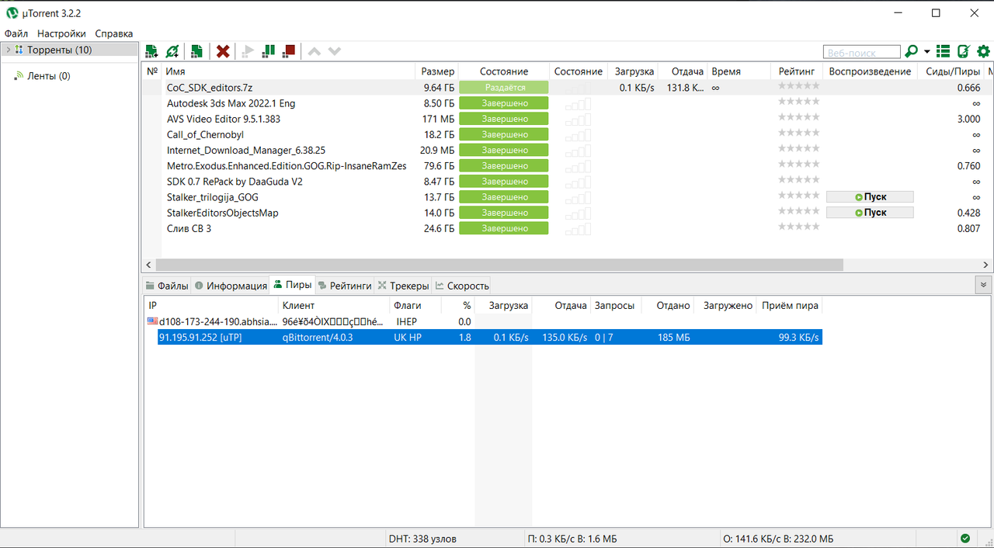This screenshot has height=548, width=994.
Task: Sort by Рейтинг column header
Action: [x=798, y=71]
